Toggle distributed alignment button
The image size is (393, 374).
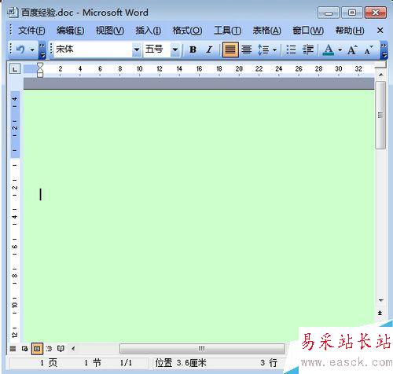pos(247,49)
